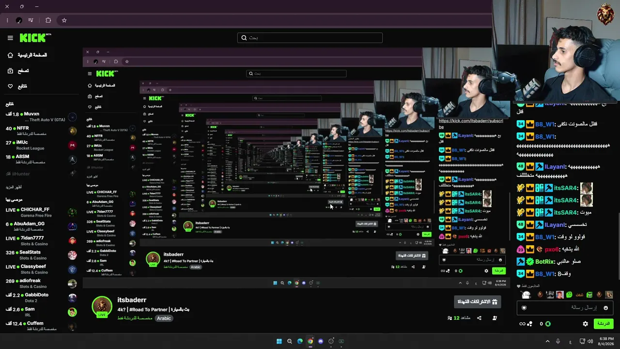
Task: Toggle the Kick sidebar hamburger menu
Action: [x=10, y=38]
